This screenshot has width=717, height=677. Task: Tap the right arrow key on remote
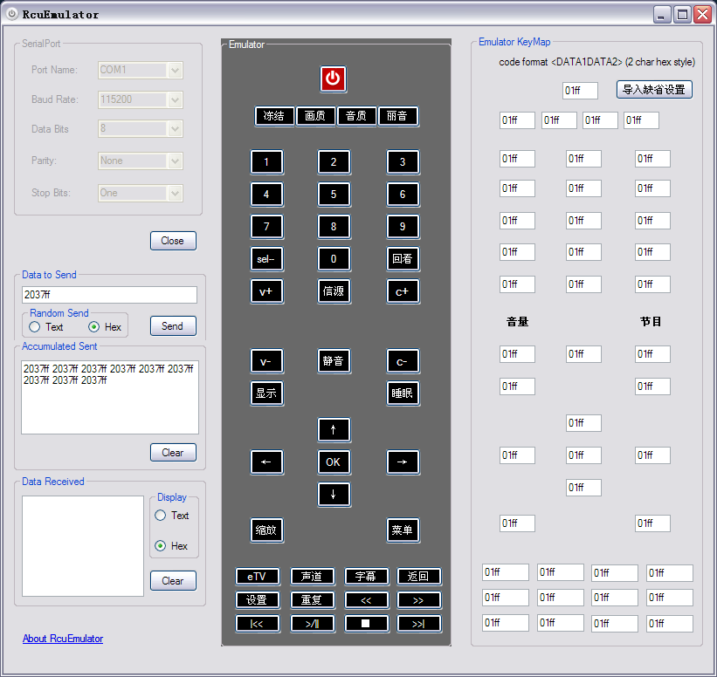(403, 462)
